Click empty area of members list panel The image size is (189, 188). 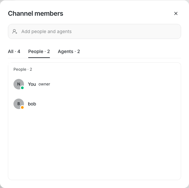(x=94, y=144)
